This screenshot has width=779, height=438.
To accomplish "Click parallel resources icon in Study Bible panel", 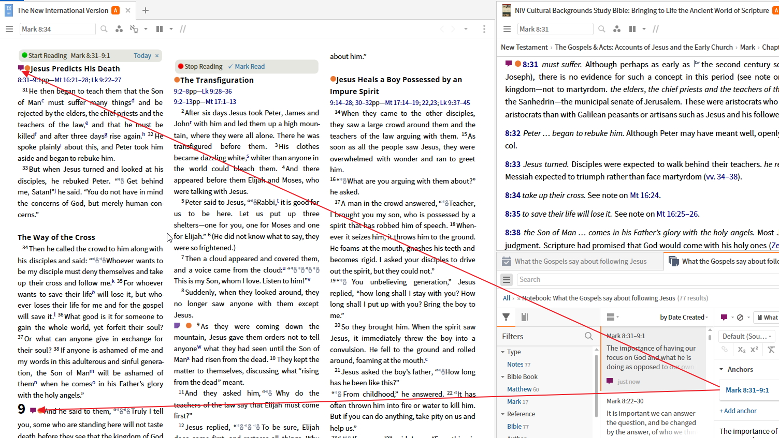I will tap(632, 29).
